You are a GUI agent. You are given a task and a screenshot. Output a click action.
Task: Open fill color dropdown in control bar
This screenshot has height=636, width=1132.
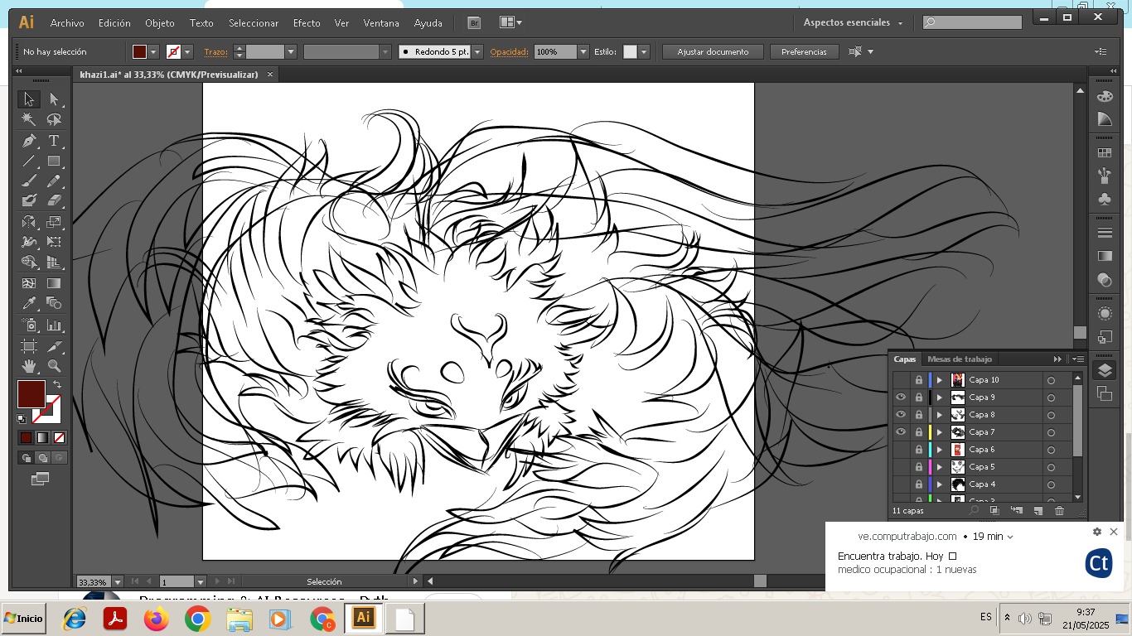coord(153,52)
